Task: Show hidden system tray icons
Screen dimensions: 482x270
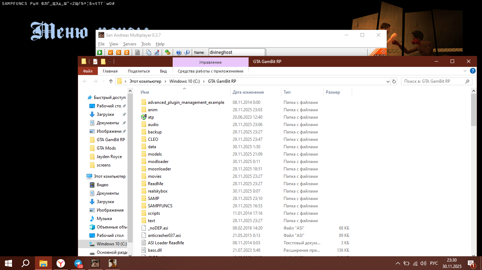Action: pyautogui.click(x=398, y=263)
